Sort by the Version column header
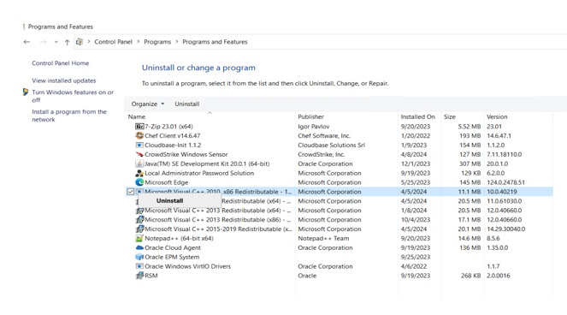Viewport: 567px width, 315px height. 497,117
